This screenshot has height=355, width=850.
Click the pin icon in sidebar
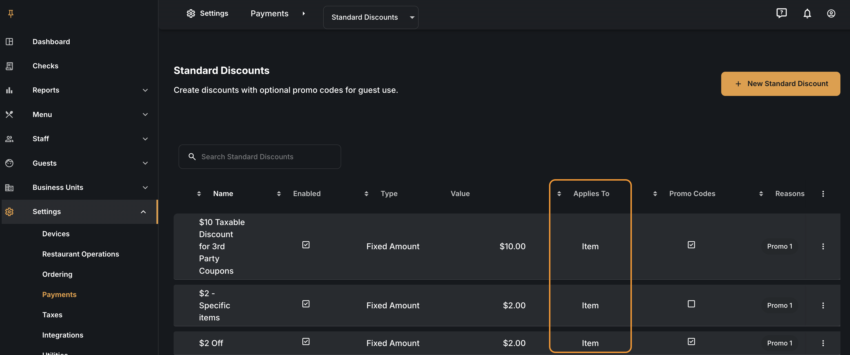[10, 14]
